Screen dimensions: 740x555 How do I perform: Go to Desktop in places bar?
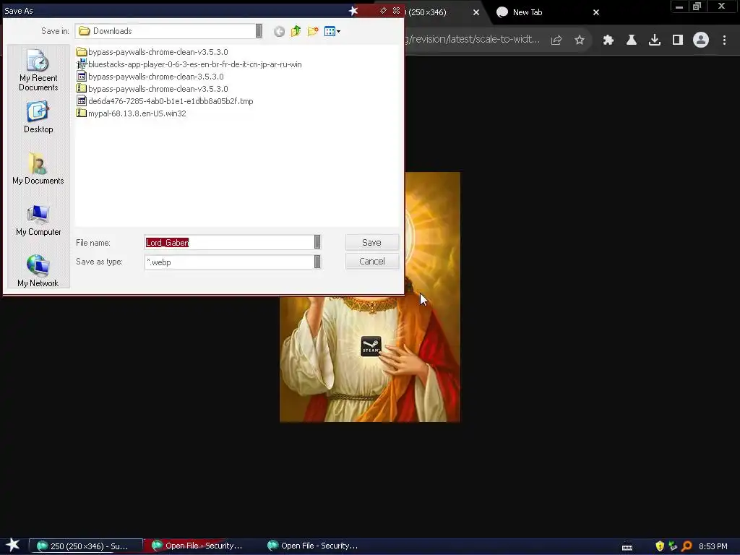38,118
